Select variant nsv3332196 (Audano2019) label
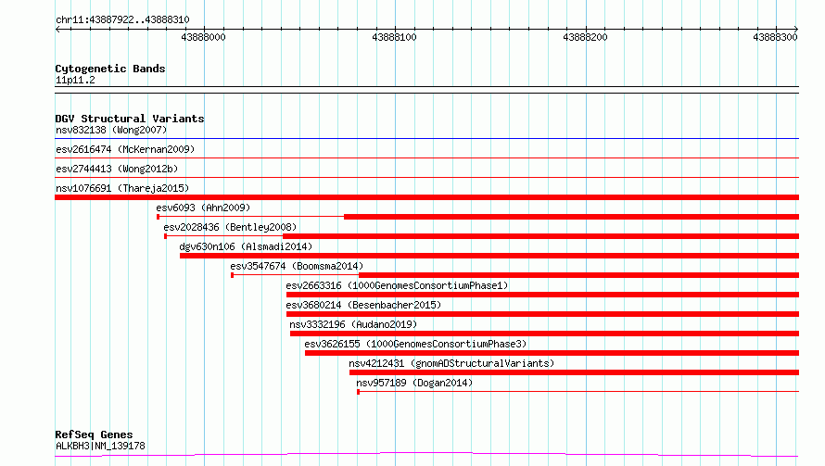Screen dimensions: 825x466 click(x=353, y=324)
